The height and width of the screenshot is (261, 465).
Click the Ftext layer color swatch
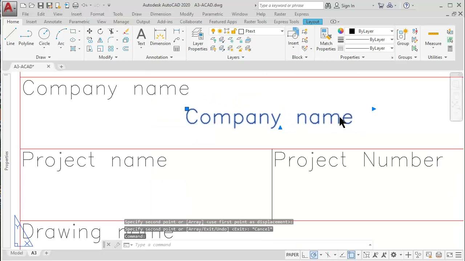[x=241, y=31]
